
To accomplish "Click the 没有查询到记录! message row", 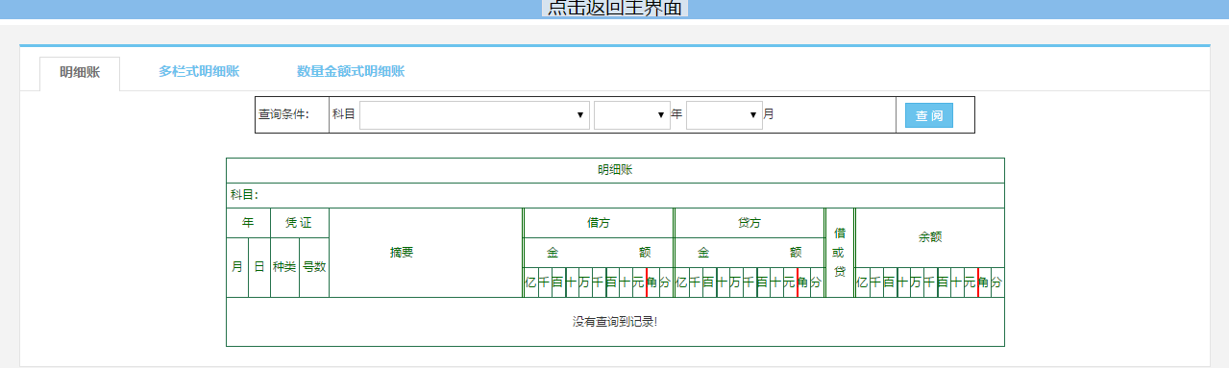I will 615,322.
